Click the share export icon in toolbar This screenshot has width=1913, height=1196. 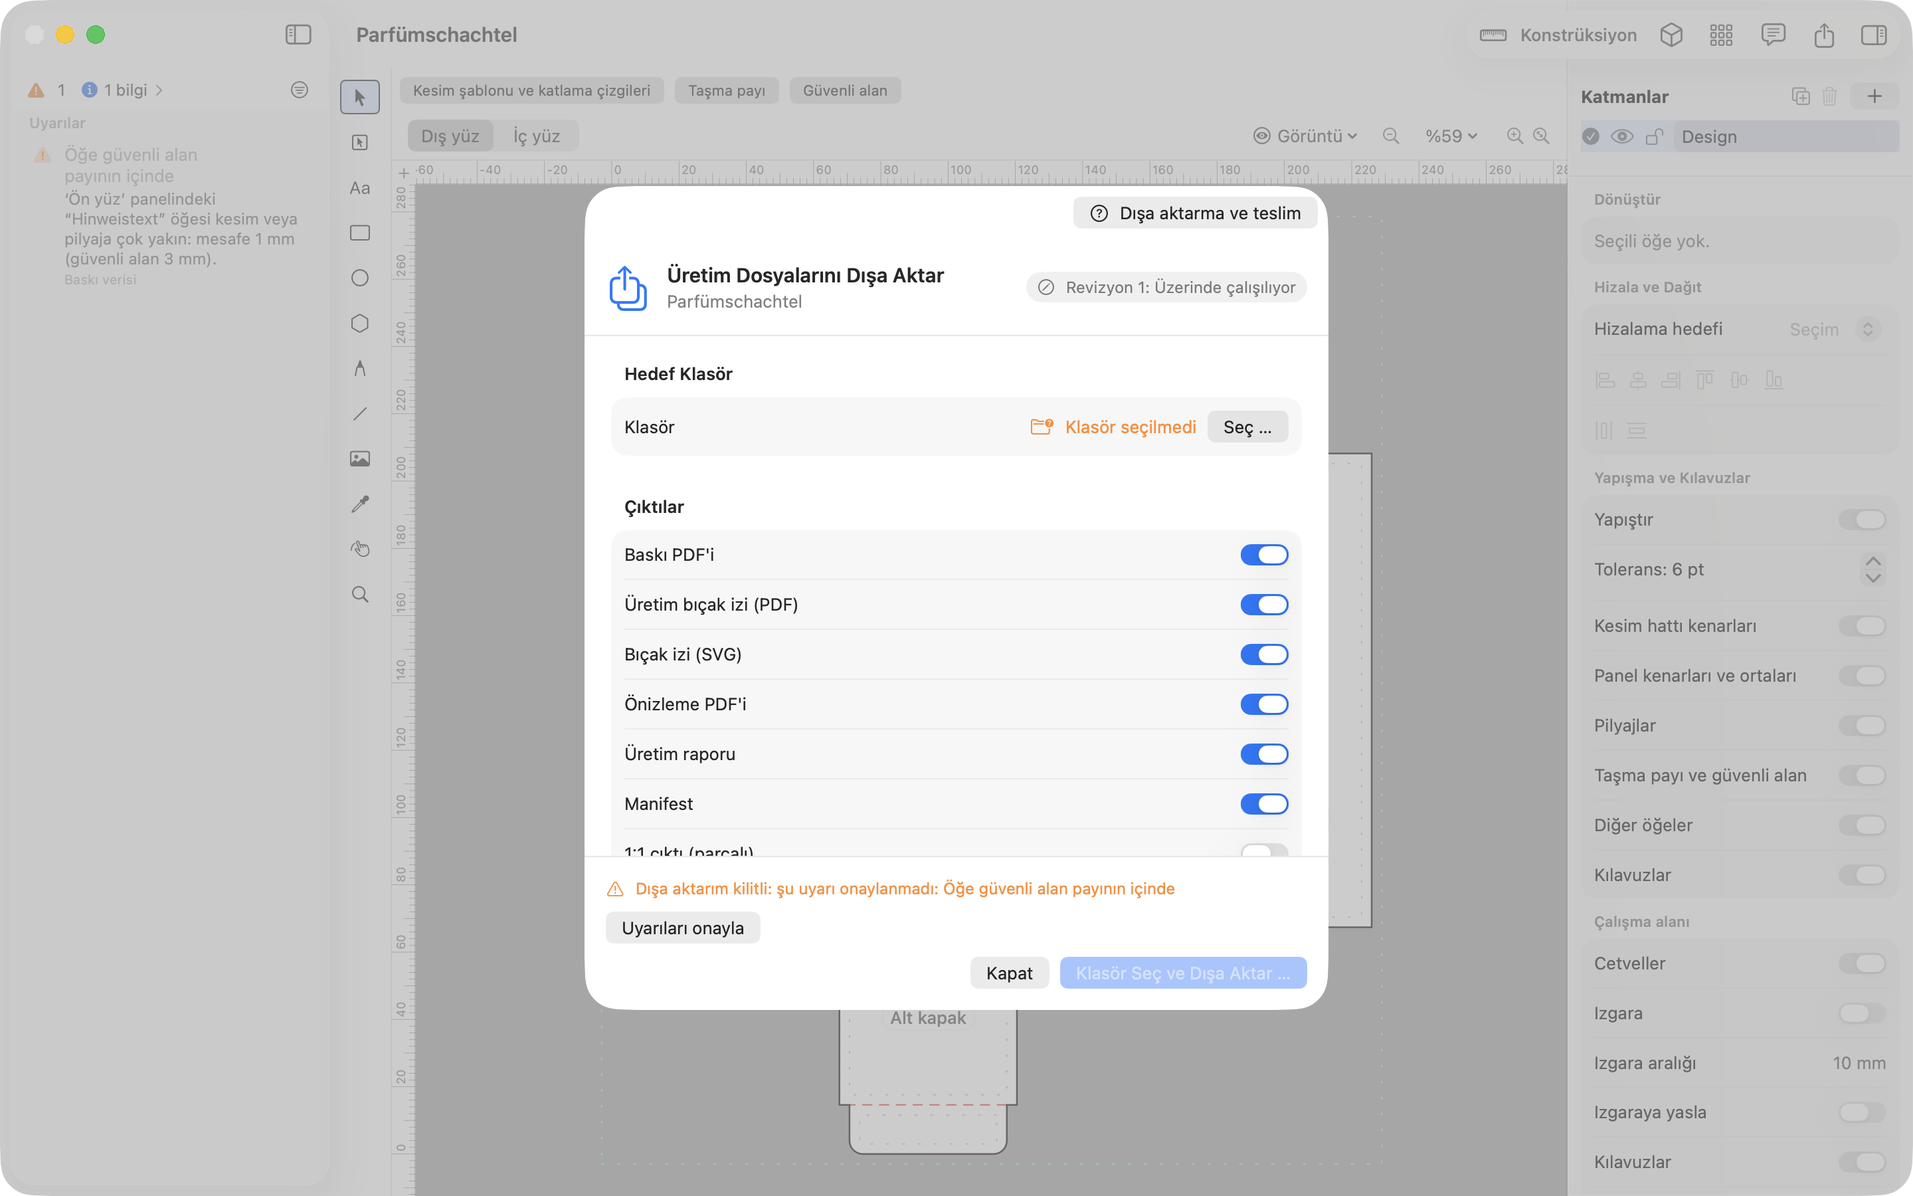[x=1824, y=35]
